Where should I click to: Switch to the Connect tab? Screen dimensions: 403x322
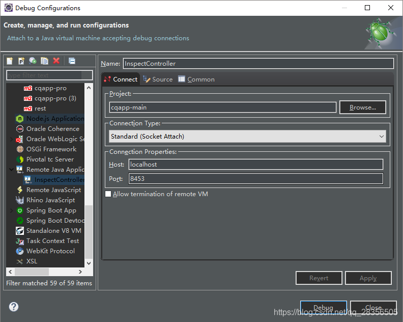pos(121,79)
